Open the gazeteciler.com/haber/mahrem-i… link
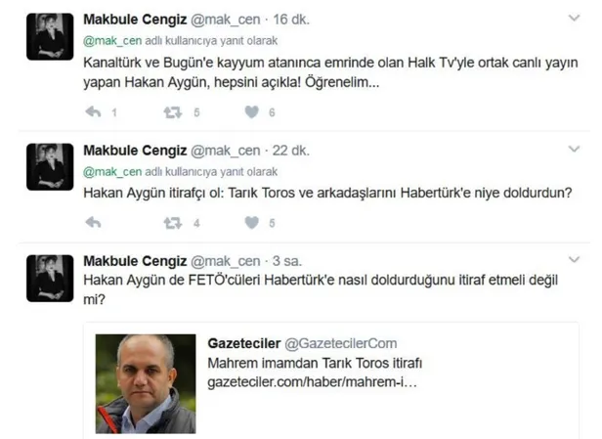The width and height of the screenshot is (602, 439). pyautogui.click(x=312, y=382)
